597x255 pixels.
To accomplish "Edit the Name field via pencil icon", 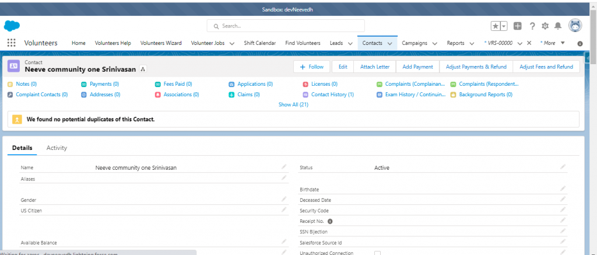I will click(284, 166).
